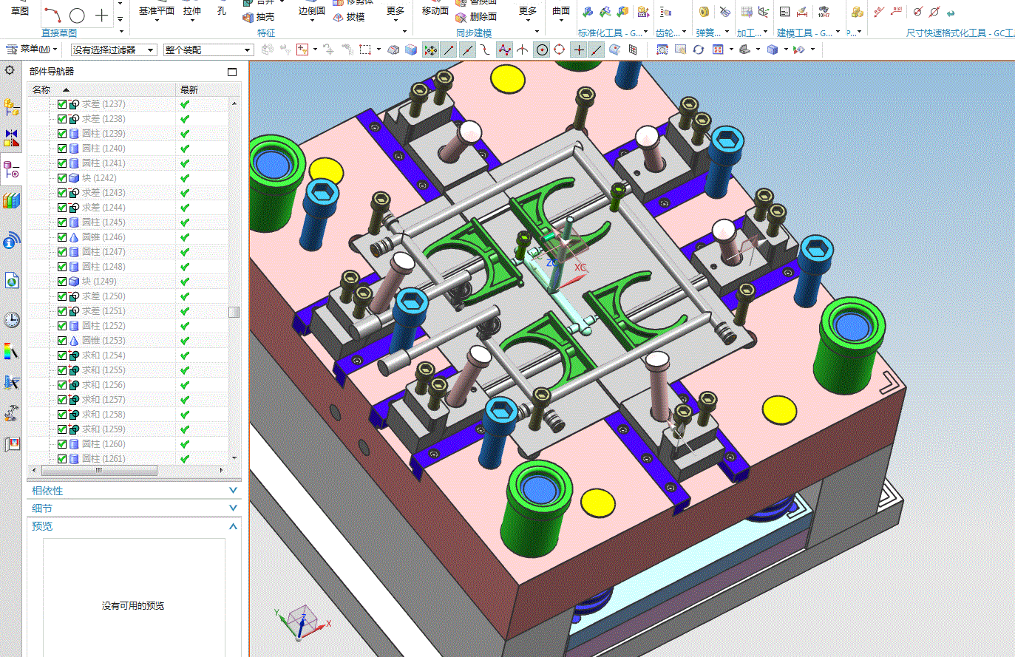
Task: Select the arc sketch tool
Action: pos(52,14)
